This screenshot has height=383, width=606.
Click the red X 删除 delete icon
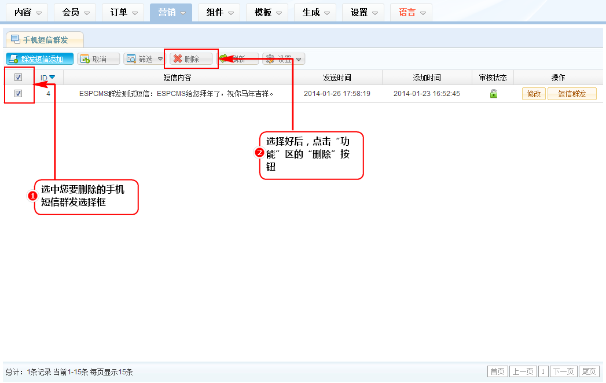click(x=178, y=59)
